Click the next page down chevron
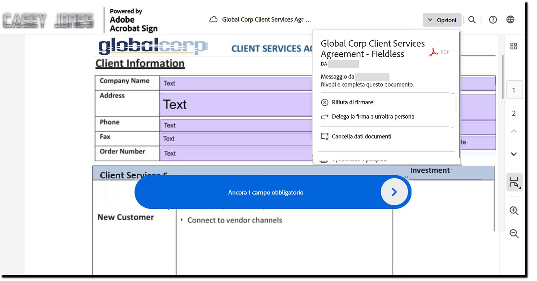The image size is (537, 281). coord(514,154)
